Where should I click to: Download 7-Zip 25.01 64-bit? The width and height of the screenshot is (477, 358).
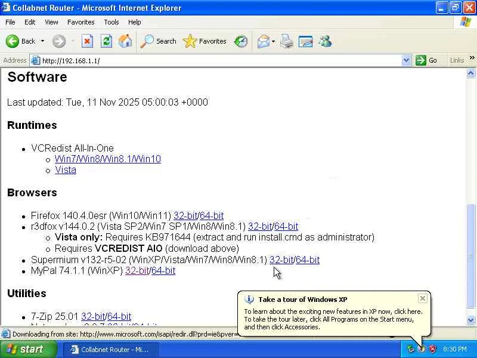point(119,317)
